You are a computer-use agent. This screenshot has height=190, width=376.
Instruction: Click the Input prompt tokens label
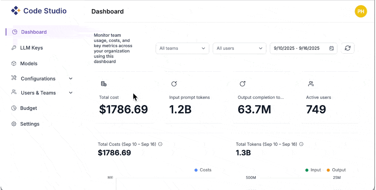(189, 97)
